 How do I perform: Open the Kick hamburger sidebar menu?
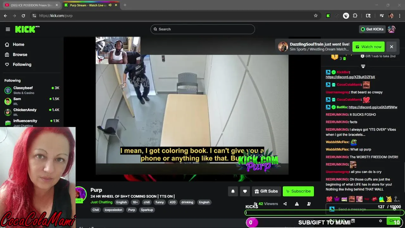pyautogui.click(x=8, y=29)
